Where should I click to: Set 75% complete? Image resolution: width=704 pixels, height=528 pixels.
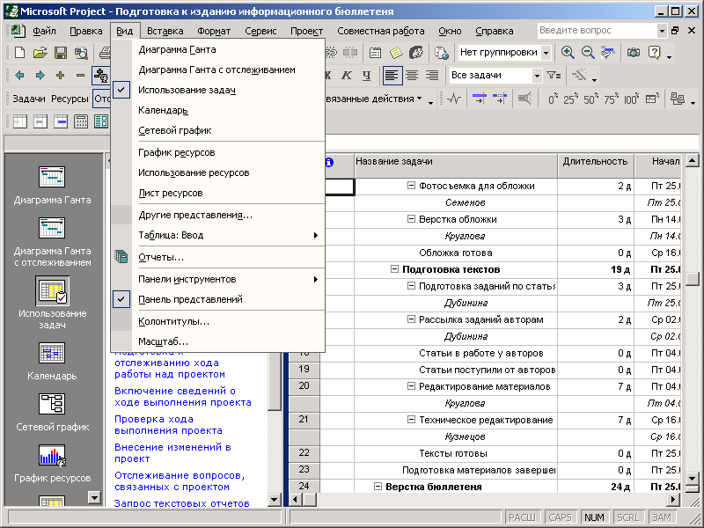(612, 99)
